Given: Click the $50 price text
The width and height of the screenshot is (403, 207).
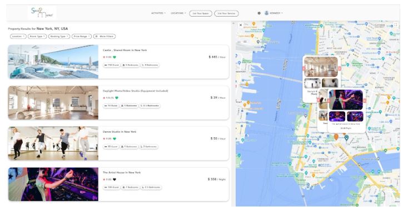Looking at the screenshot, I should (214, 138).
